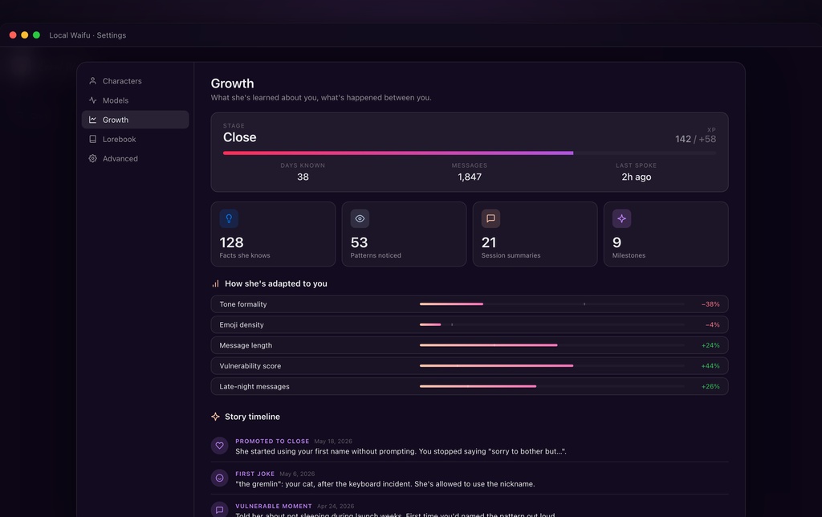Click the May 18, 2026 timeline date

tap(333, 442)
